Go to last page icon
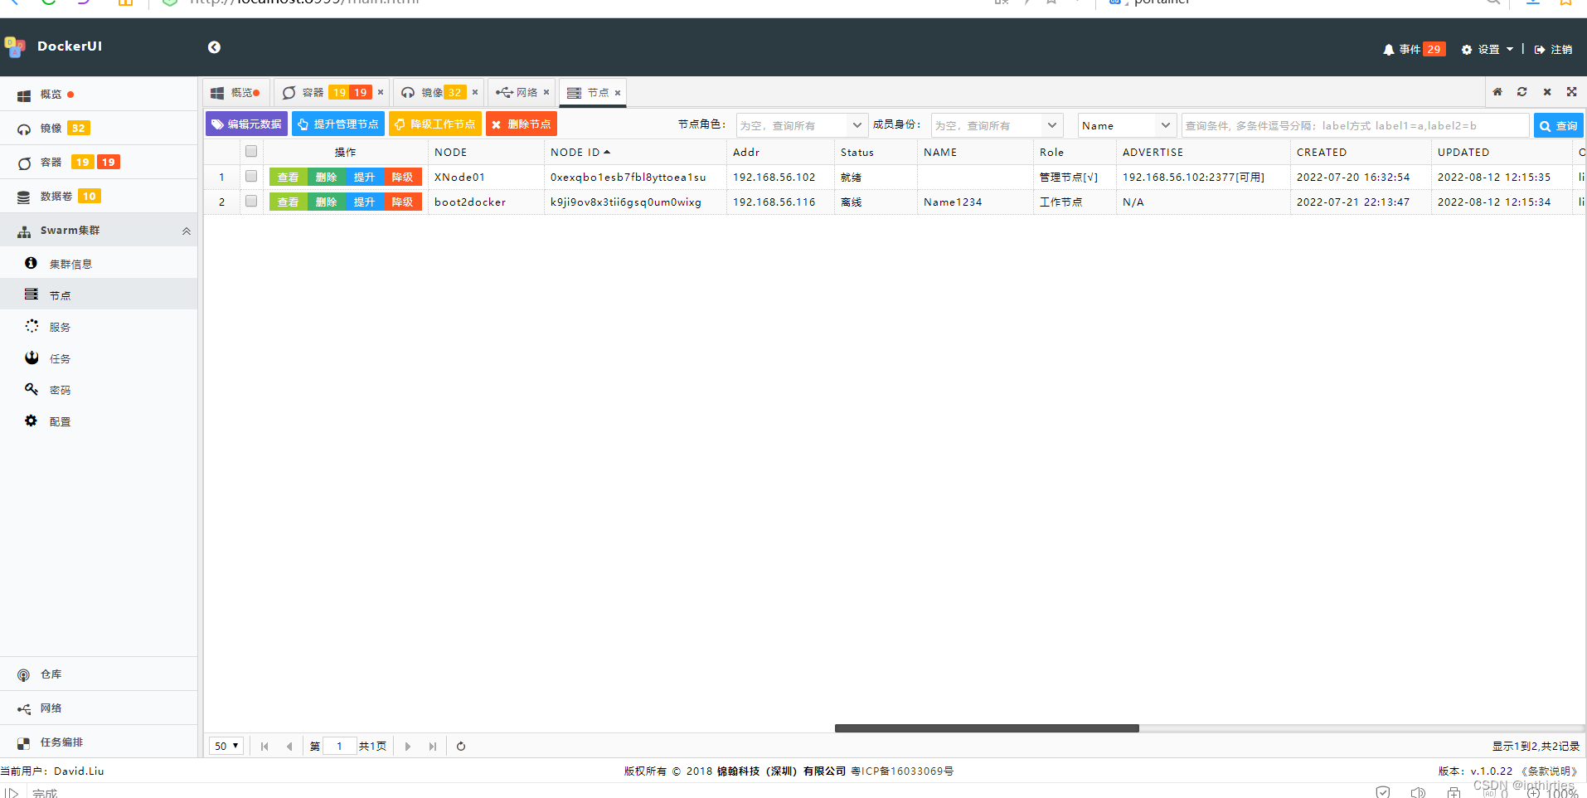The width and height of the screenshot is (1587, 798). point(433,747)
